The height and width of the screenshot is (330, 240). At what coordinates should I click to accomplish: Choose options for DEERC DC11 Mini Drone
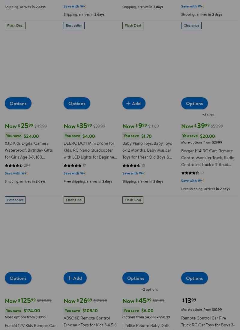tap(77, 103)
